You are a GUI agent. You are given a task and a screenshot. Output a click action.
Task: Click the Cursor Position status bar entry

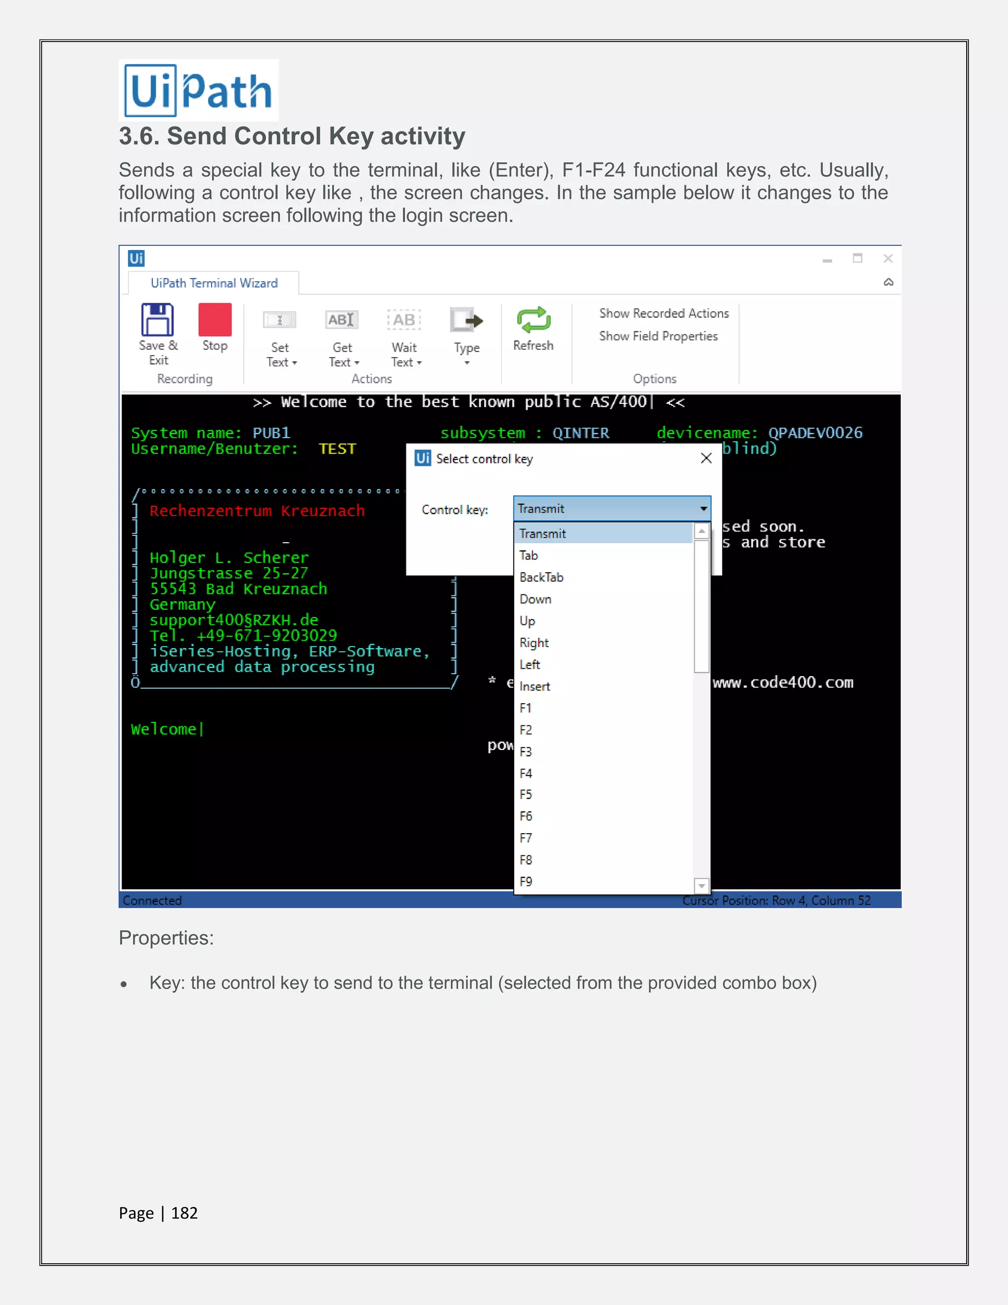tap(776, 901)
